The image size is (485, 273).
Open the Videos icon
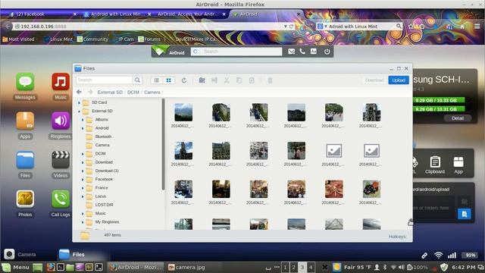click(x=61, y=160)
